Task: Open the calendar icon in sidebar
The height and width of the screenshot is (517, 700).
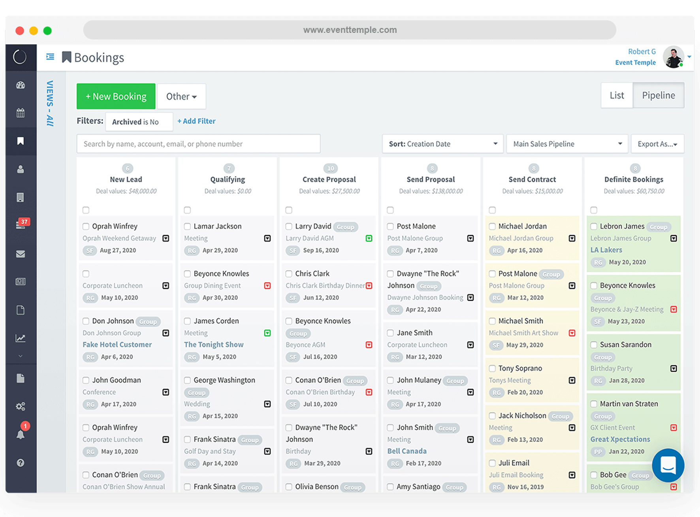Action: point(21,113)
